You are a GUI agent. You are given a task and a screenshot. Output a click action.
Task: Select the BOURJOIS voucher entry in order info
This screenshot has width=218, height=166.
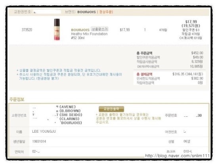71,123
